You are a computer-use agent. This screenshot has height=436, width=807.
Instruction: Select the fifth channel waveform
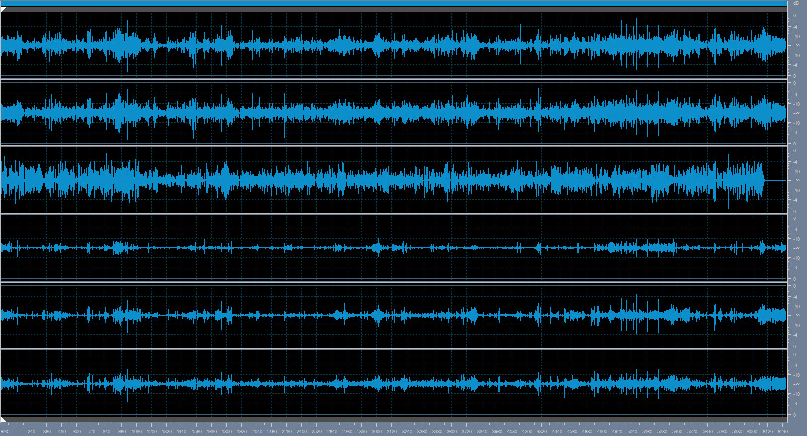[394, 315]
